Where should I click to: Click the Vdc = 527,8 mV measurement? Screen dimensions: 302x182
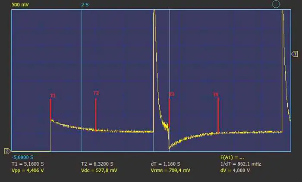[x=98, y=170]
